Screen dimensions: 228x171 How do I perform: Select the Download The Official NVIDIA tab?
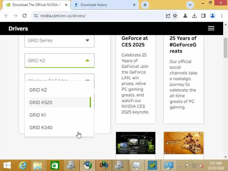pyautogui.click(x=36, y=5)
